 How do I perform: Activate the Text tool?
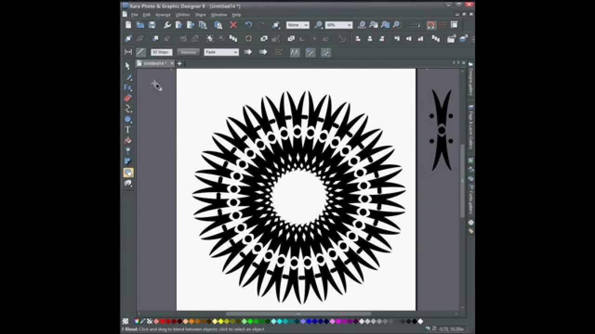[x=128, y=130]
